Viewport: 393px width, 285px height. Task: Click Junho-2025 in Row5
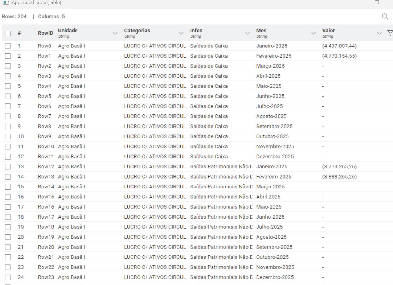(x=270, y=96)
